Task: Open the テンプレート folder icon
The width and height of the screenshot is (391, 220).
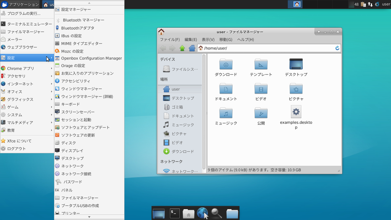Action: (x=261, y=64)
